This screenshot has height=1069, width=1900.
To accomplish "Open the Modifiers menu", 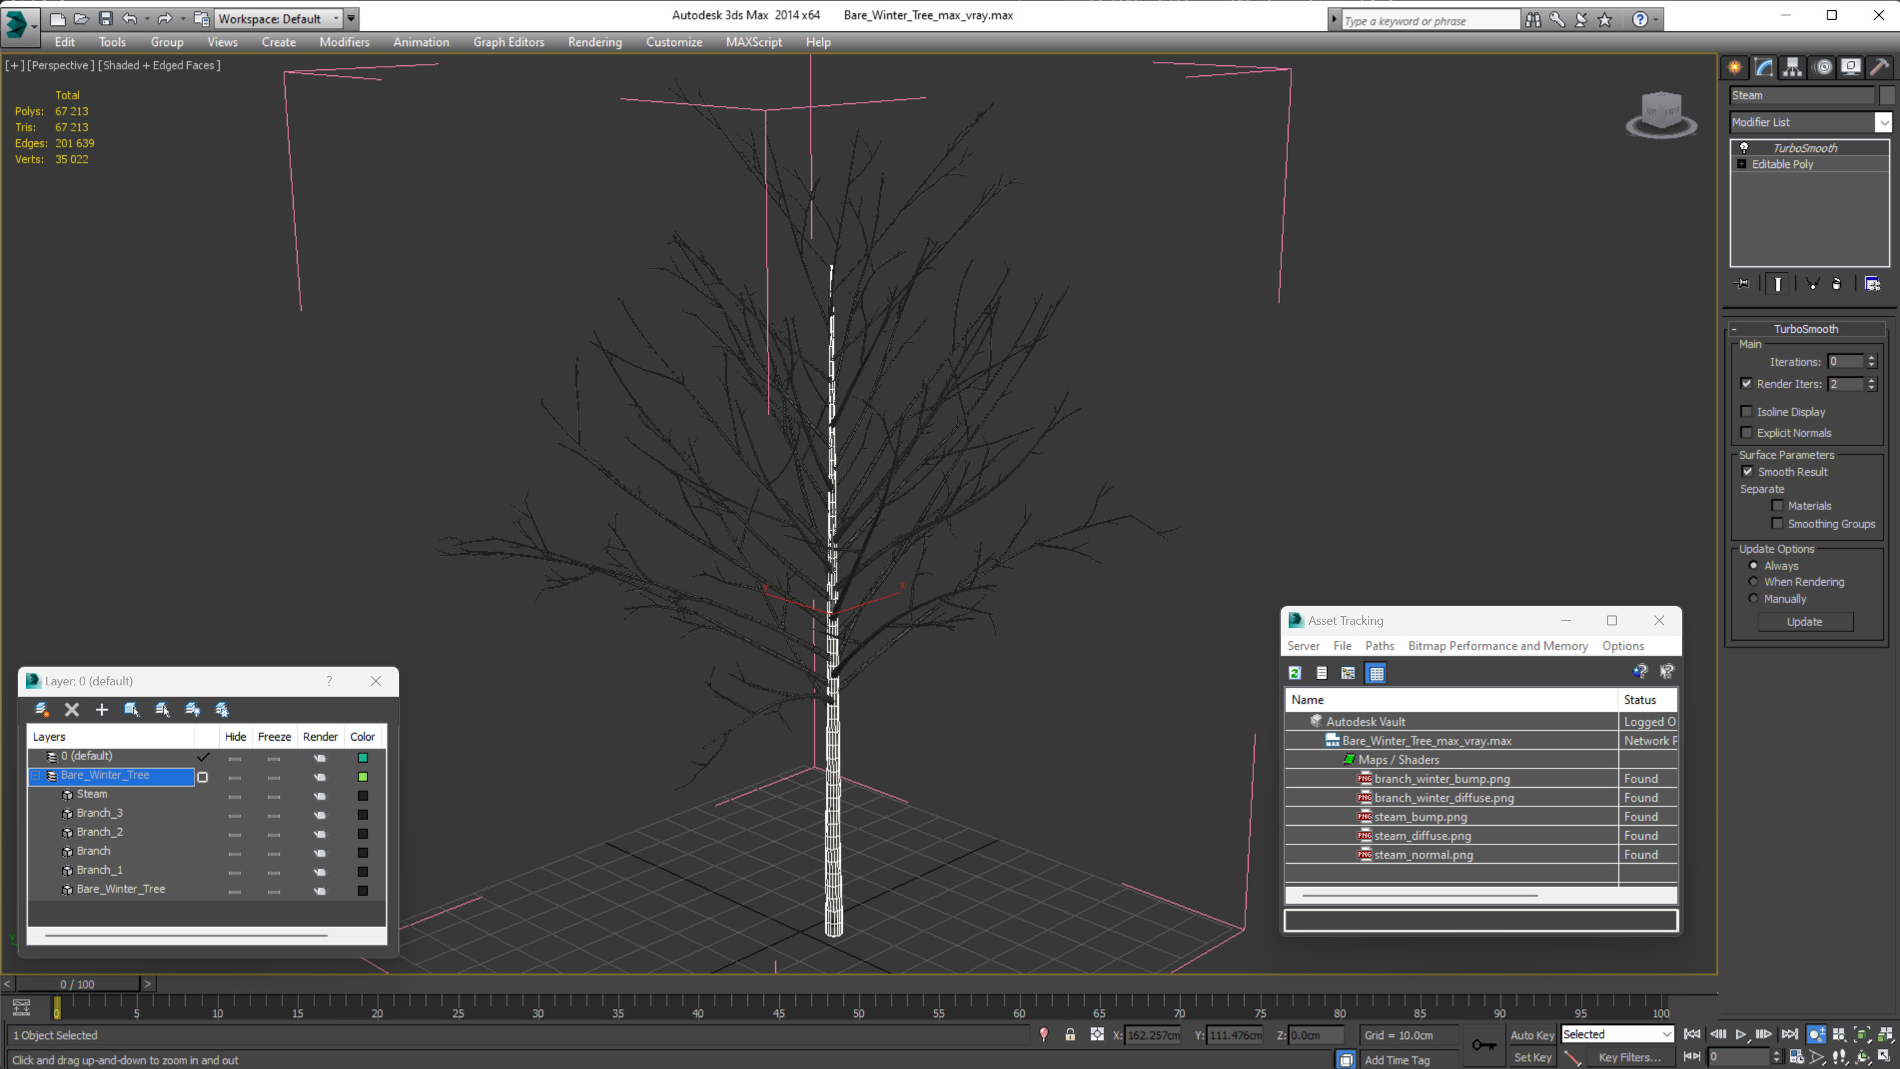I will [x=344, y=42].
